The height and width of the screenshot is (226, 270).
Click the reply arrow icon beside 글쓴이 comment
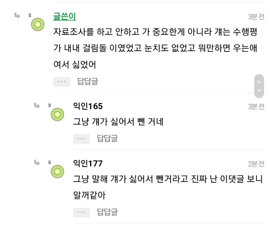click(17, 16)
